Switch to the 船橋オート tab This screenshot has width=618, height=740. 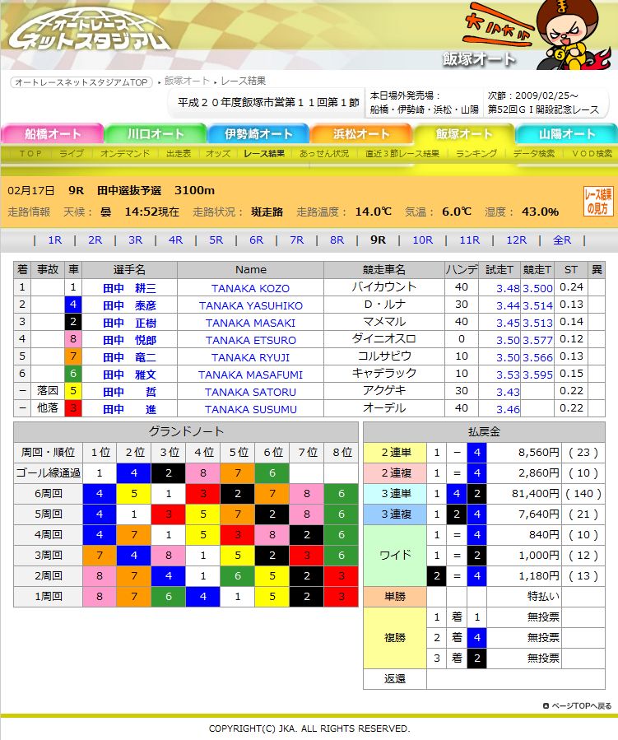(x=52, y=133)
